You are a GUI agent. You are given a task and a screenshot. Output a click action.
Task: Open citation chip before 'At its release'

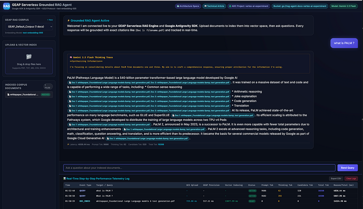[x=149, y=111]
